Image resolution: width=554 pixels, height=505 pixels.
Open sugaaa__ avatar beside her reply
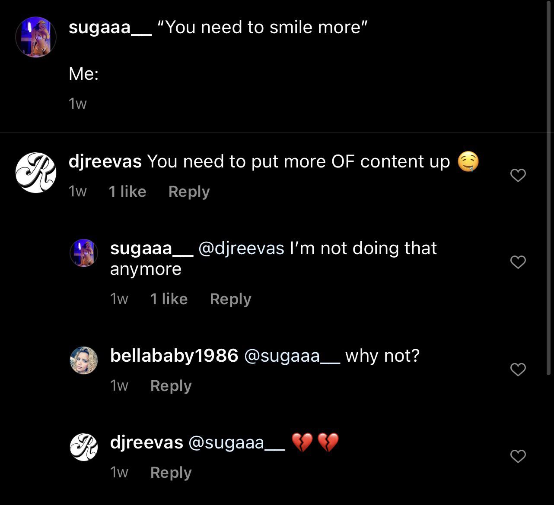(84, 253)
